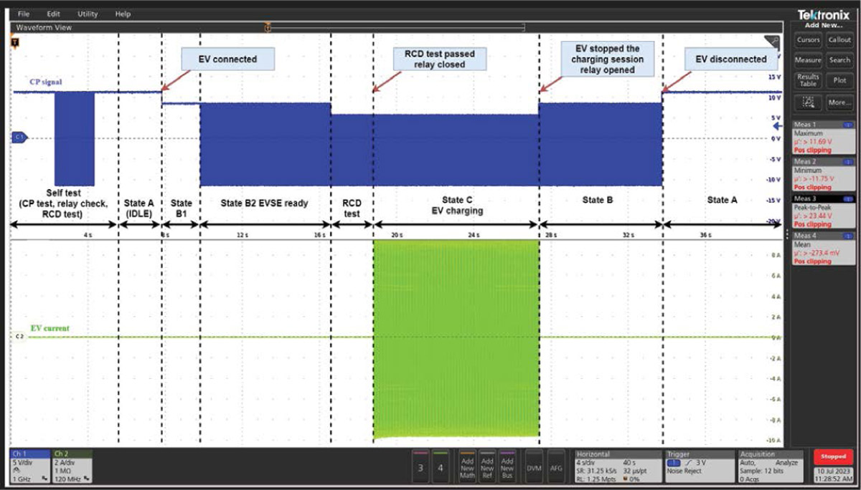Click the zoom box icon button
Viewport: 861px width, 490px height.
[808, 102]
